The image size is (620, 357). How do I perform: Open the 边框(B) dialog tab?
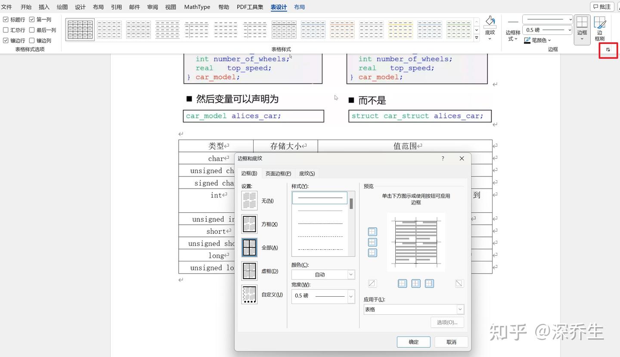[249, 173]
